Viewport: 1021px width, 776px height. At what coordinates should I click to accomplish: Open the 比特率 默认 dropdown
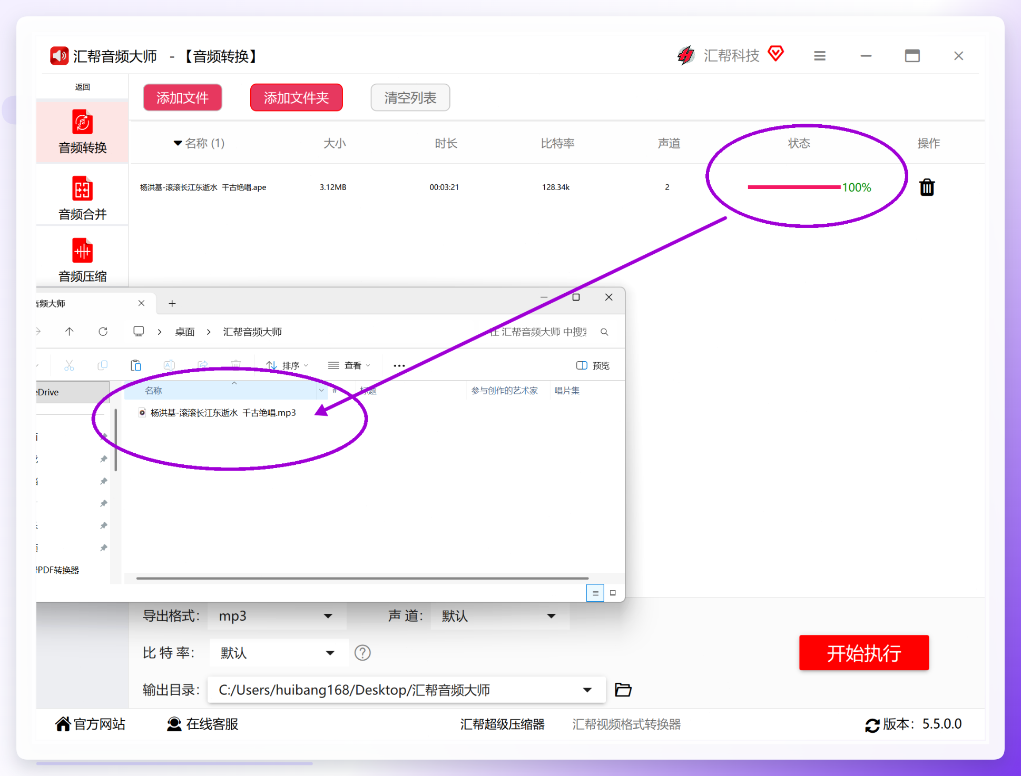pos(279,653)
